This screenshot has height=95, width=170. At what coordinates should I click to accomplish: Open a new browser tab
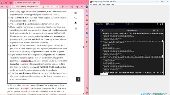[42, 3]
